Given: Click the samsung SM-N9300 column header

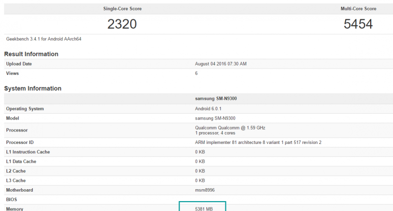Looking at the screenshot, I should (216, 99).
